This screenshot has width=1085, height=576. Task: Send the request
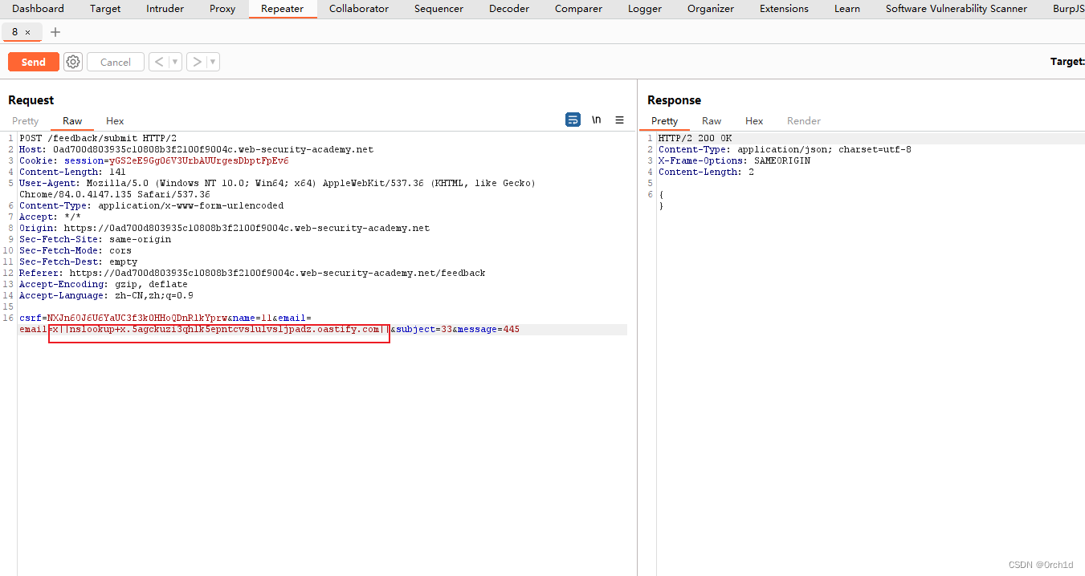point(34,62)
